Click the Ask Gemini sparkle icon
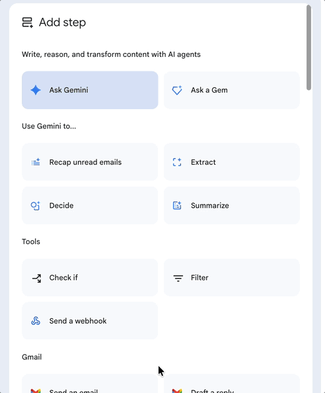Viewport: 325px width, 393px height. pyautogui.click(x=36, y=90)
